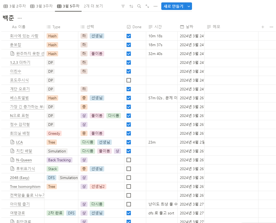This screenshot has height=223, width=276.
Task: Switch to the 3월 3주차 tab
Action: pyautogui.click(x=41, y=6)
